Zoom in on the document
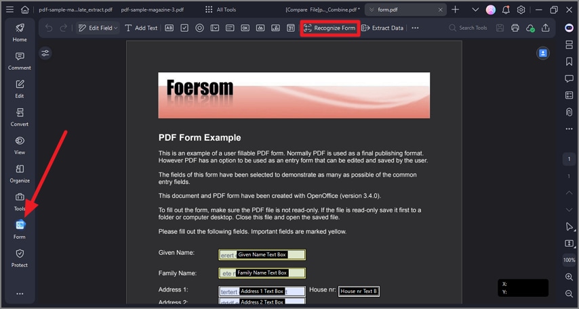Screen dimensions: 579x309 click(569, 277)
